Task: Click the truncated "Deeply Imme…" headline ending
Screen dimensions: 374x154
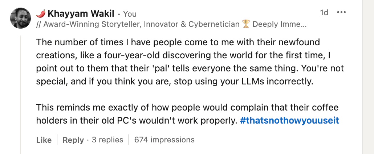Action: [x=280, y=24]
